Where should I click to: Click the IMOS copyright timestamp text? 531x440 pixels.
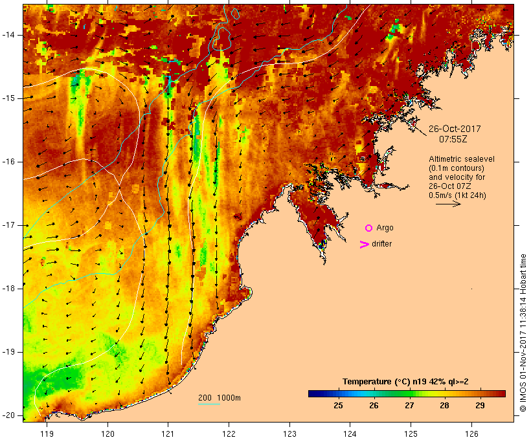tap(523, 333)
